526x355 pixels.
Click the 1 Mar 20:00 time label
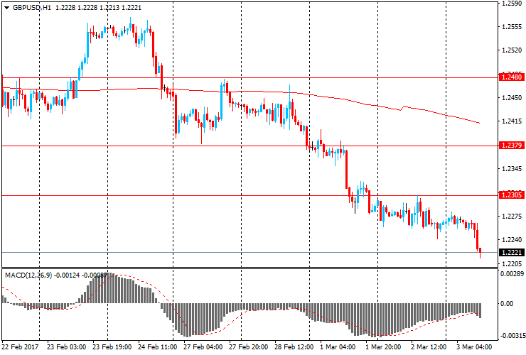click(383, 346)
